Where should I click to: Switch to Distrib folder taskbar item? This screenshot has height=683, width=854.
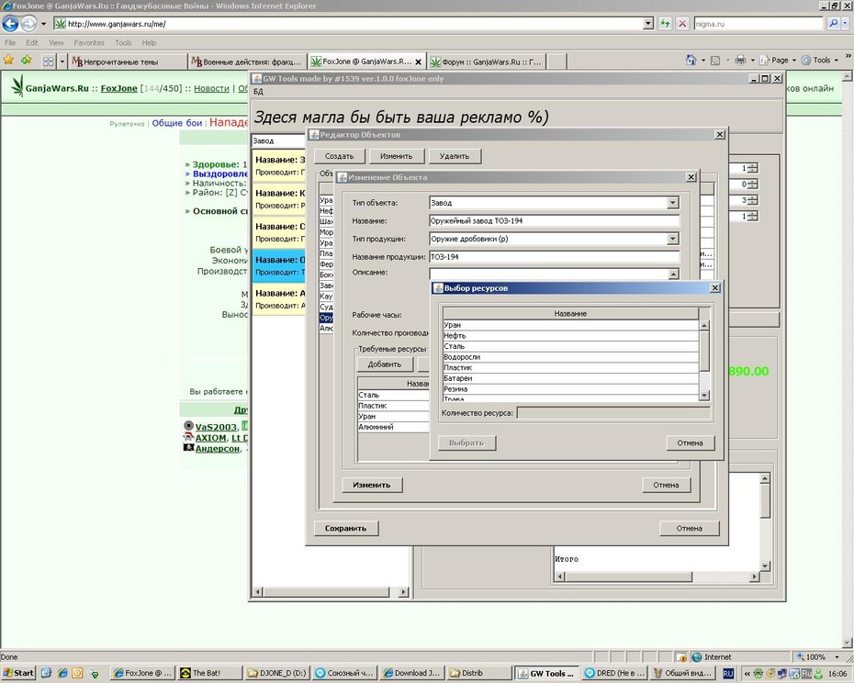(x=479, y=673)
